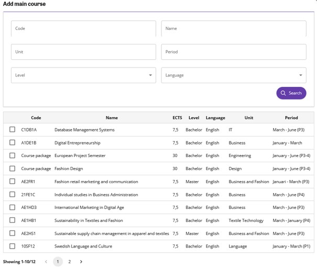Viewport: 317px width, 269px height.
Task: Click the IT unit cell
Action: click(230, 130)
